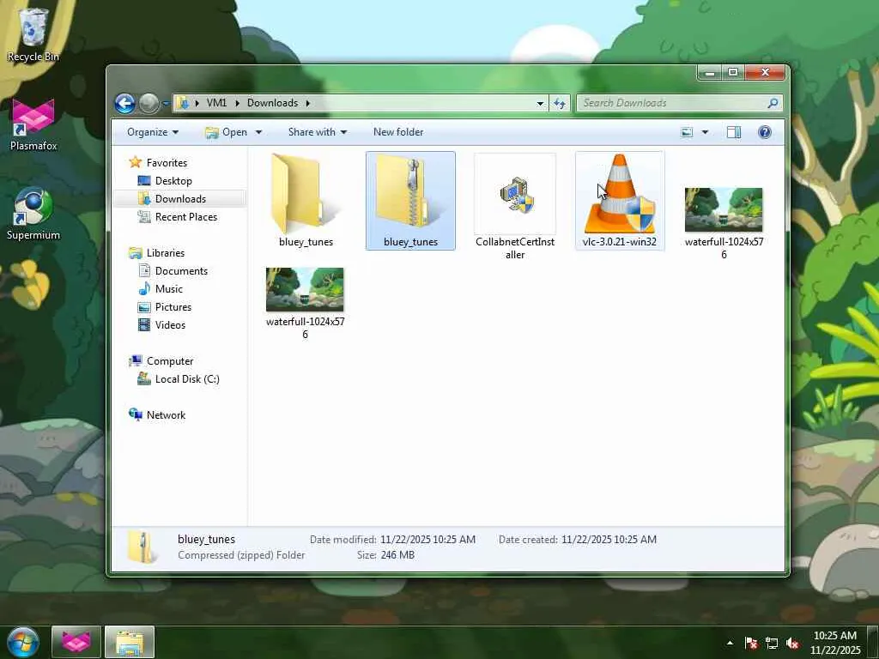This screenshot has height=659, width=879.
Task: Select the vlc-3.0.21-win32 installer
Action: pyautogui.click(x=620, y=201)
